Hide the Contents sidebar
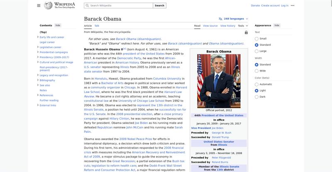Screen dimensions: 332x172 [58, 25]
